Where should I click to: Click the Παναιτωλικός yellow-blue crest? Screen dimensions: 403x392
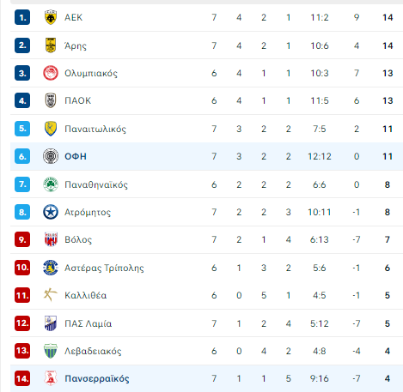51,129
